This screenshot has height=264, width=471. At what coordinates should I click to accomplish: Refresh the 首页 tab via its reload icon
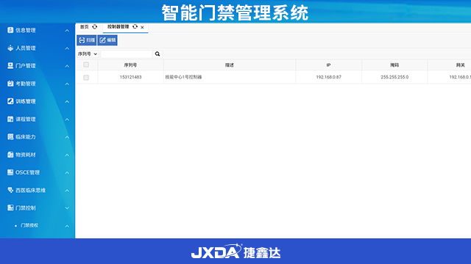tap(95, 27)
